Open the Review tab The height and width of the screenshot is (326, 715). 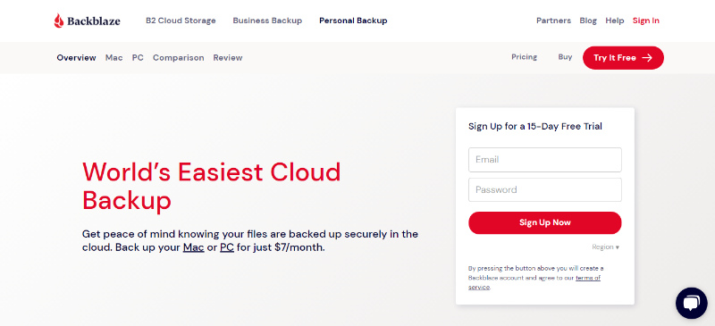point(228,58)
